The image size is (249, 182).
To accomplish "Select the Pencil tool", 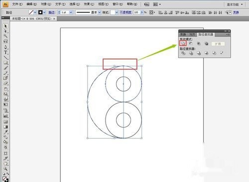I will 5,73.
